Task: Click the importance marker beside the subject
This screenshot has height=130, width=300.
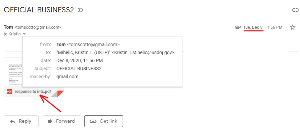Action: 81,10
